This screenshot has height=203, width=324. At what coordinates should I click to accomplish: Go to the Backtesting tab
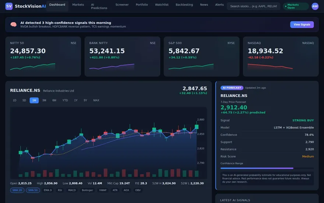click(184, 4)
